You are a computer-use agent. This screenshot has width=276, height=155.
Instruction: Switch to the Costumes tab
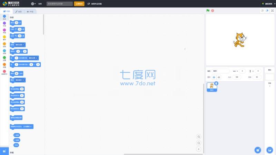[x=18, y=12]
